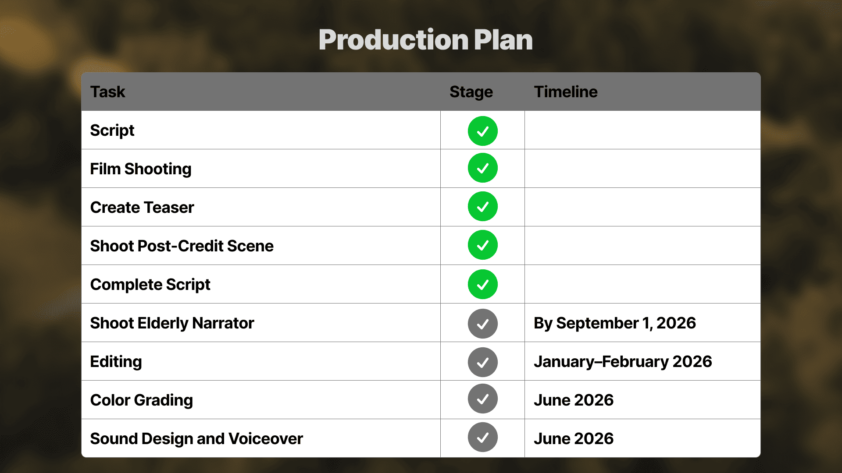Click the green checkmark for Script
The width and height of the screenshot is (842, 473).
[482, 131]
